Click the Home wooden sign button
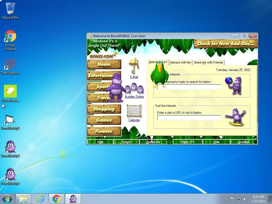Screen dimensions: 272x204 pyautogui.click(x=104, y=64)
